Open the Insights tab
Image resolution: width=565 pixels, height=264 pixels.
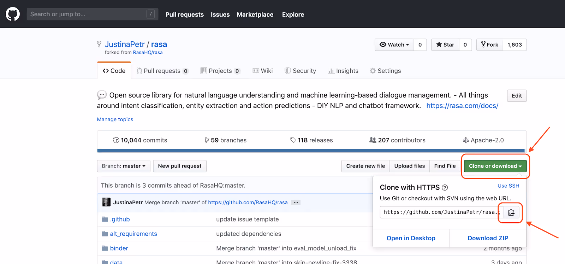tap(343, 71)
